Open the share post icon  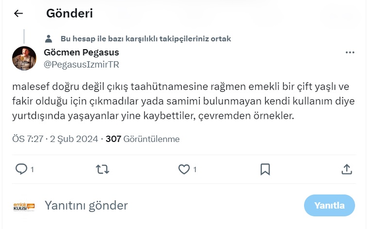click(347, 169)
